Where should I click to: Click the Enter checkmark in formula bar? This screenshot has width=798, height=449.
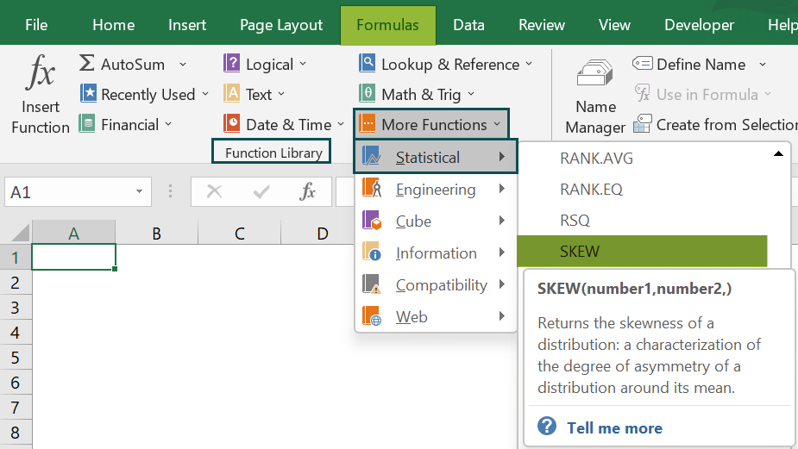(x=261, y=191)
